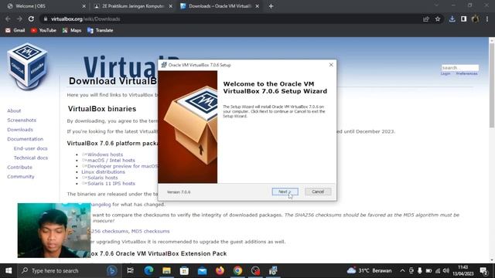Screen dimensions: 495x278
Task: Click microphone icon in system tray
Action: coord(419,270)
